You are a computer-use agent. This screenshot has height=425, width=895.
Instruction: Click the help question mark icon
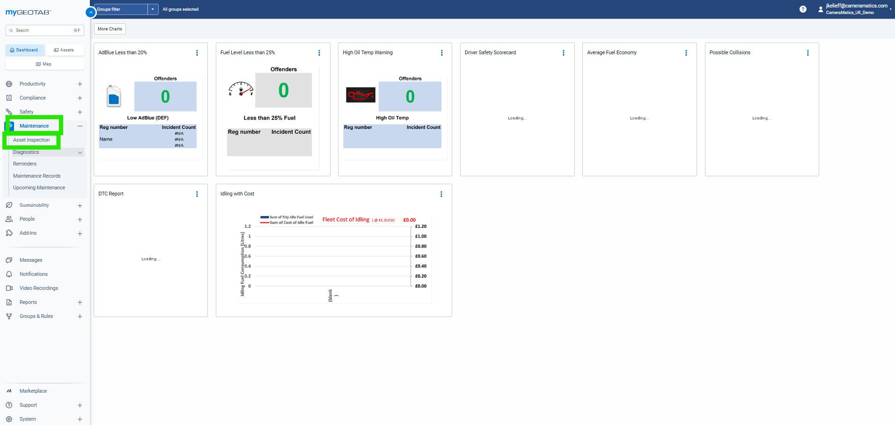tap(803, 9)
